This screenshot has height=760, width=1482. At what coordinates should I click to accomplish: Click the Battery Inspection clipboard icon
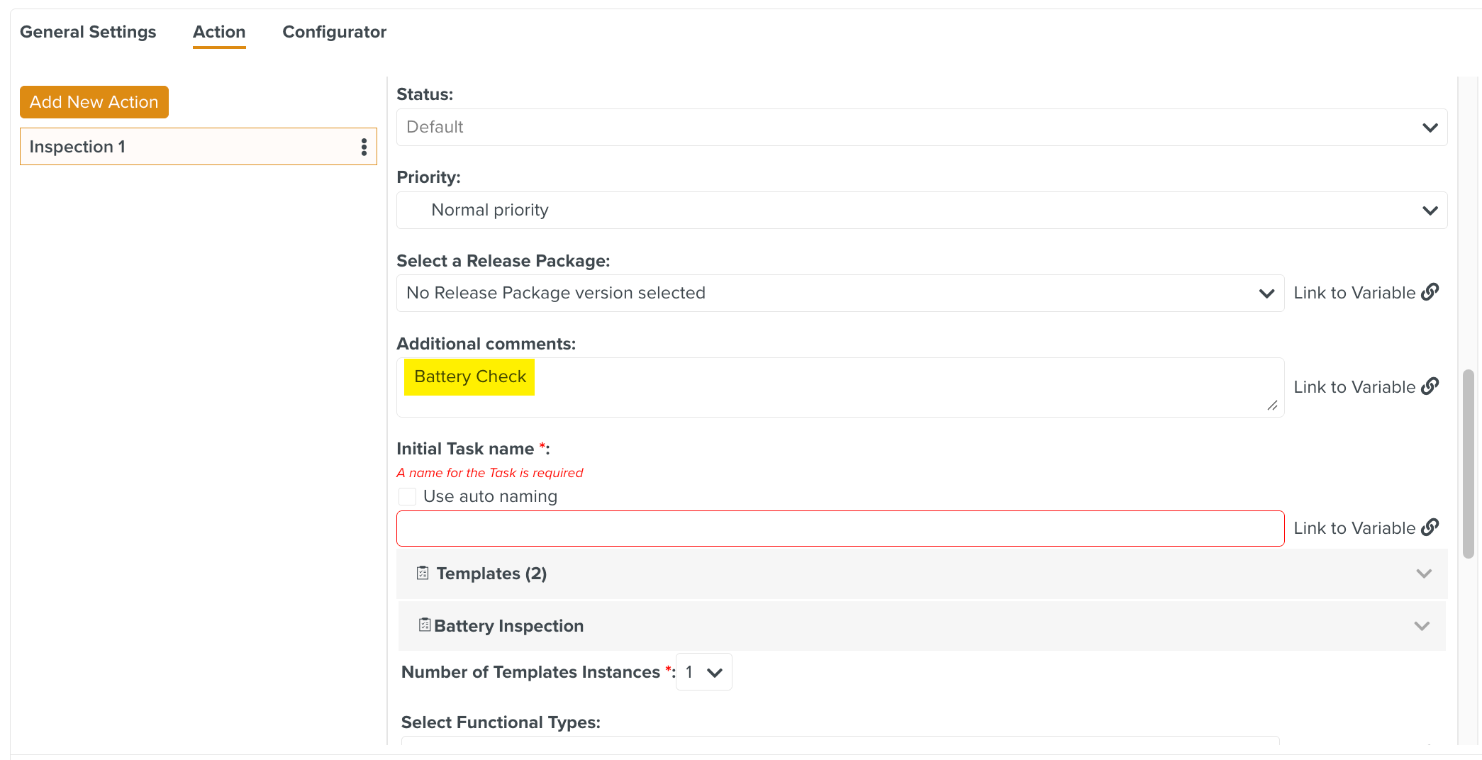[424, 625]
